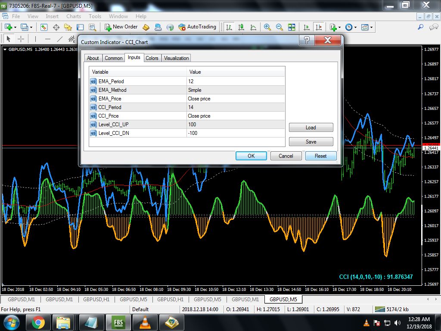
Task: Click the Reset button in dialog
Action: coord(320,156)
